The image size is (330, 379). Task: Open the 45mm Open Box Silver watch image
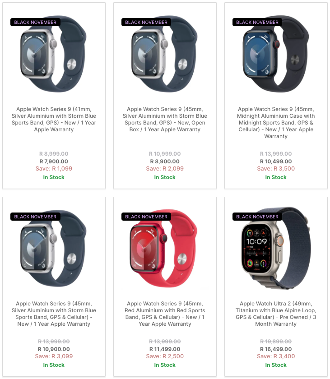point(165,55)
